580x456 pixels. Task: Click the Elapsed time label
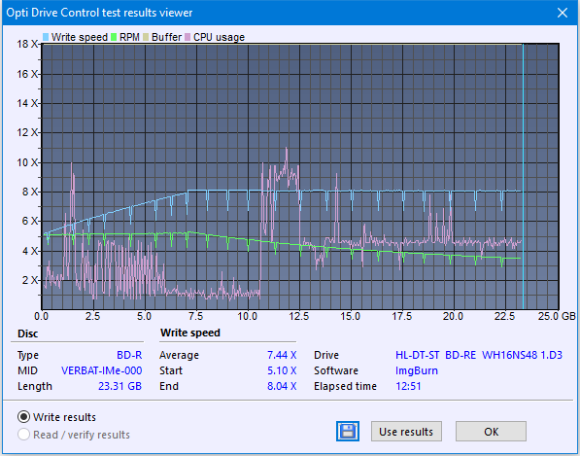(x=345, y=386)
